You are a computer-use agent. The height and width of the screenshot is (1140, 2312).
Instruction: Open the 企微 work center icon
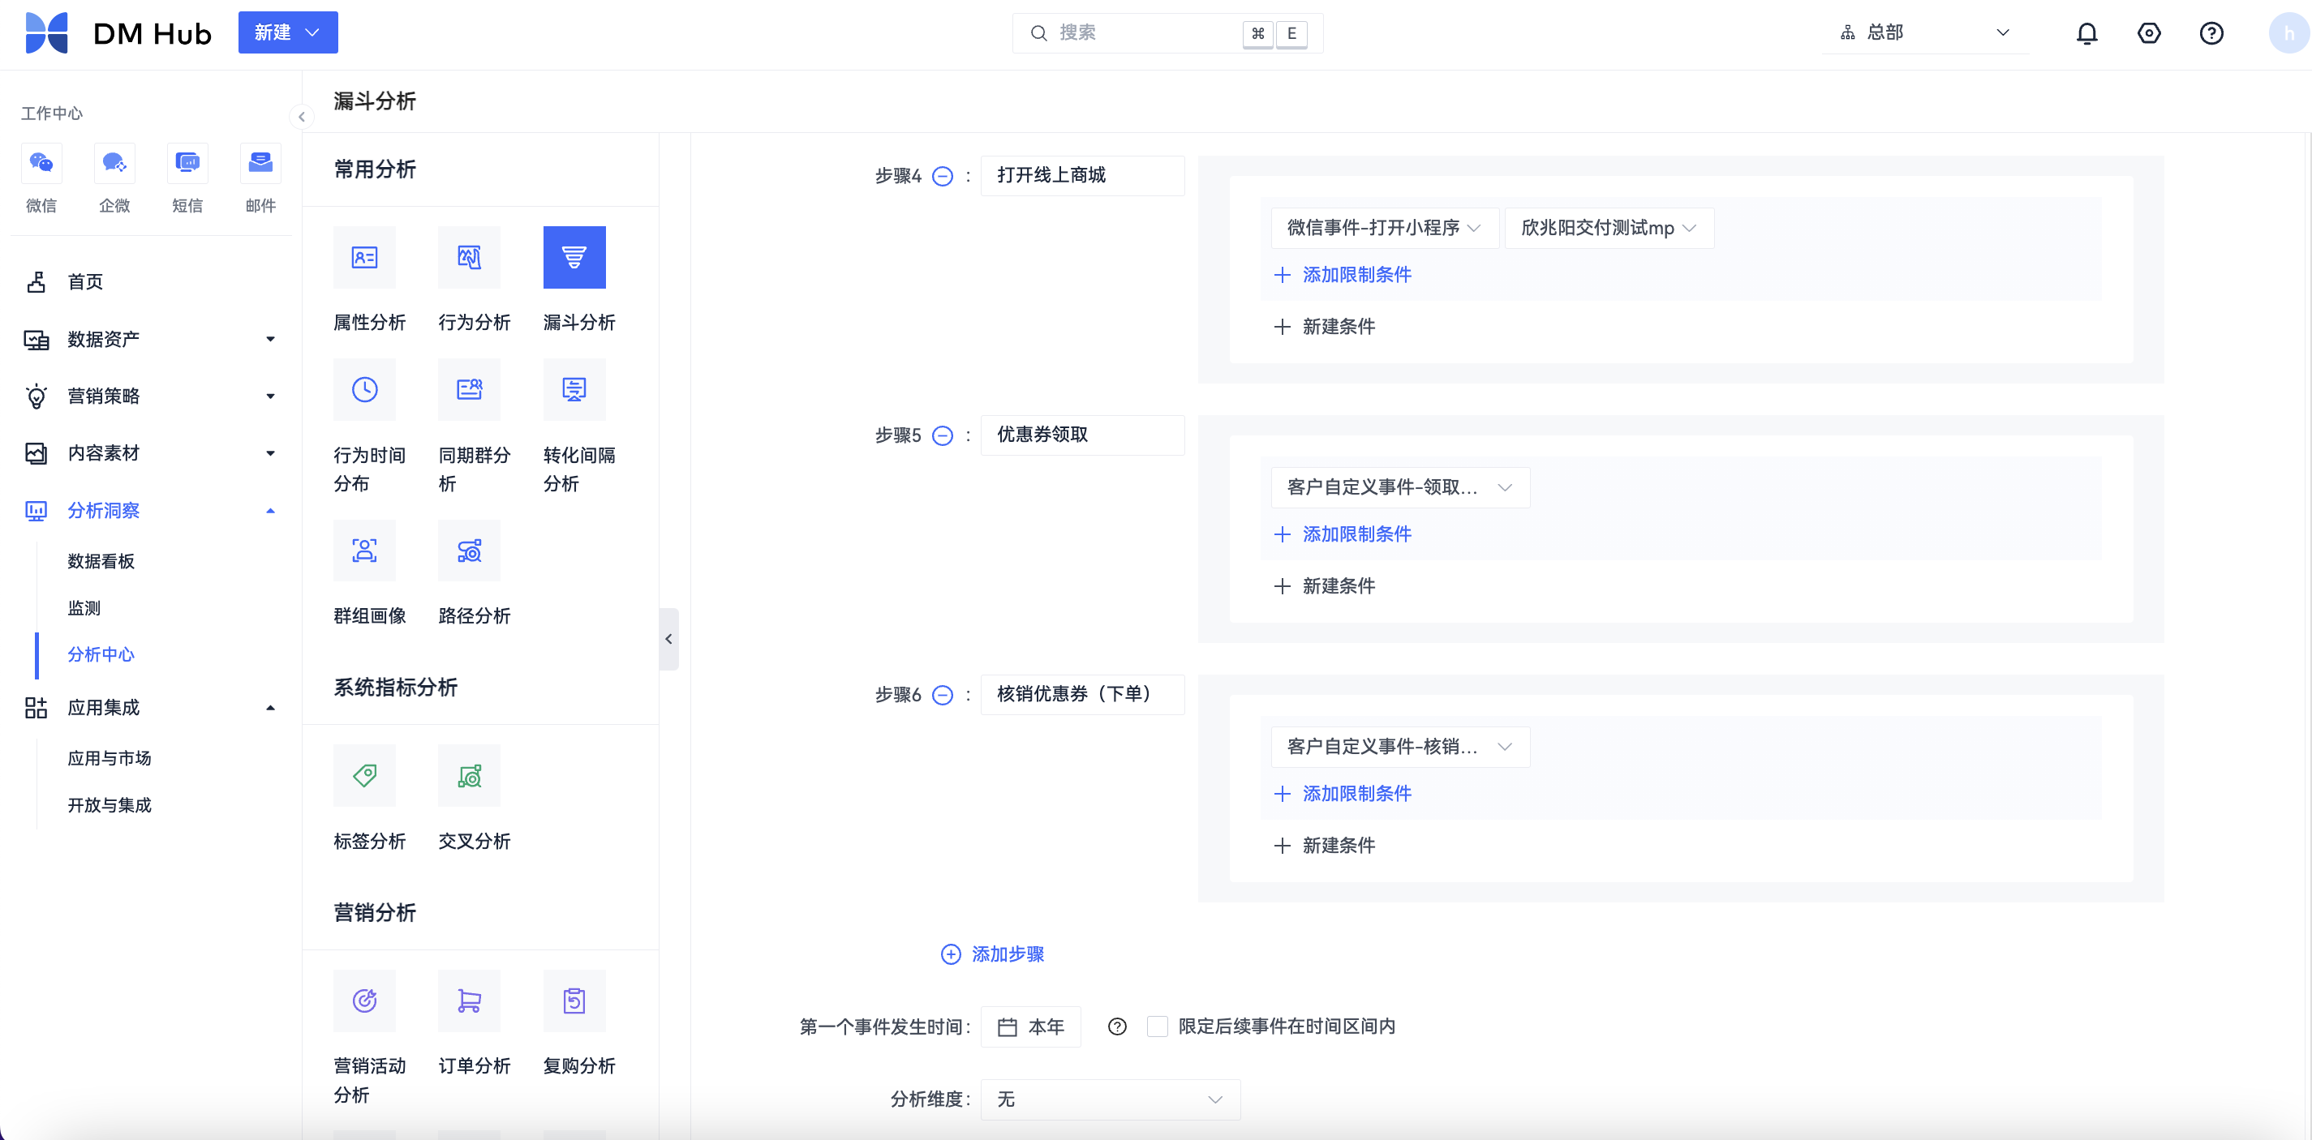click(114, 162)
